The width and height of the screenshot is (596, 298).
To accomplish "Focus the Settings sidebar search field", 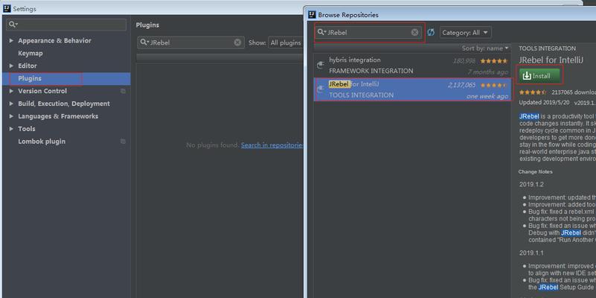I will [x=66, y=25].
